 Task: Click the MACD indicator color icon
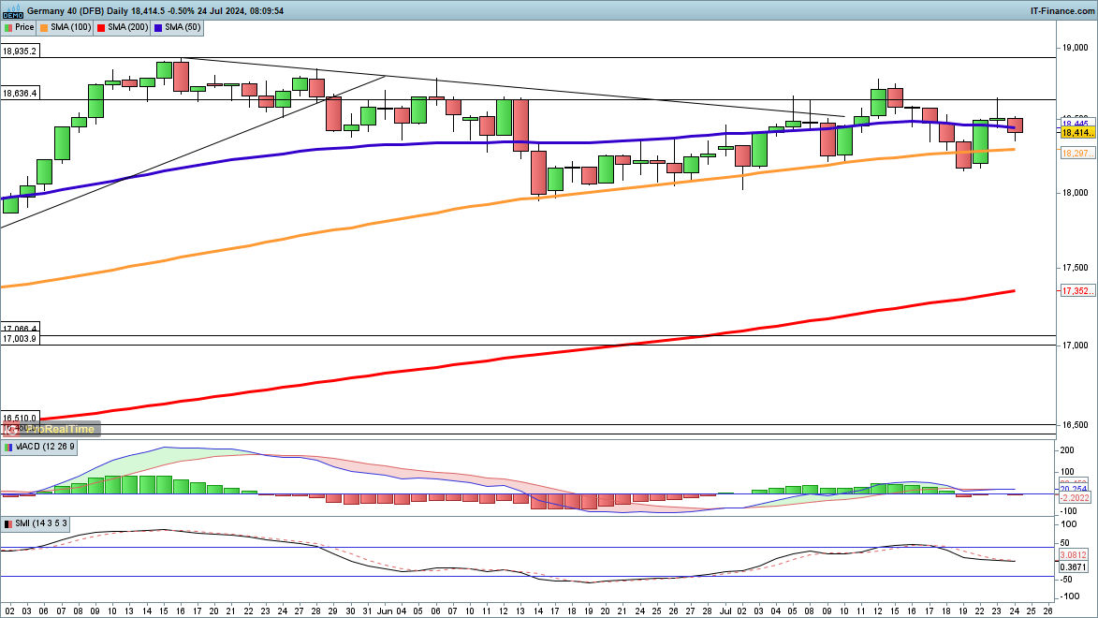pyautogui.click(x=7, y=448)
